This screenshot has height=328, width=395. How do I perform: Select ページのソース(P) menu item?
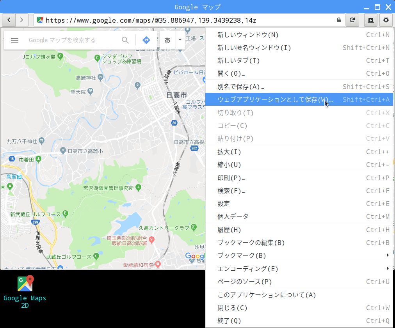point(299,282)
